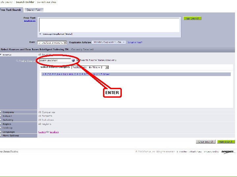Click the What's this? link

tap(135, 42)
